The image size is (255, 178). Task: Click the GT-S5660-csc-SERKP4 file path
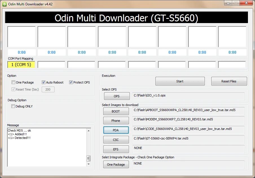[x=188, y=139]
